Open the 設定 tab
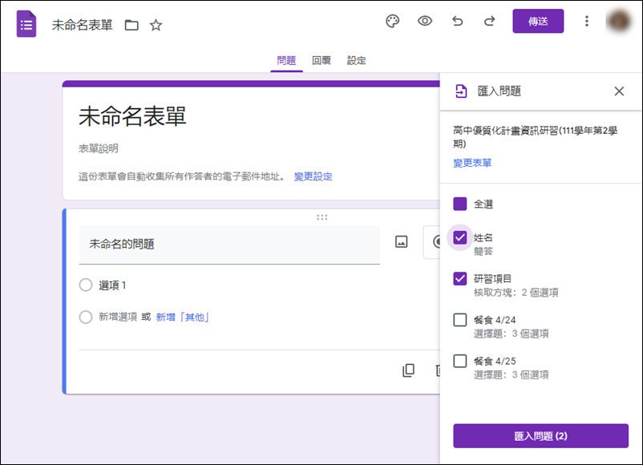Image resolution: width=643 pixels, height=465 pixels. coord(356,59)
